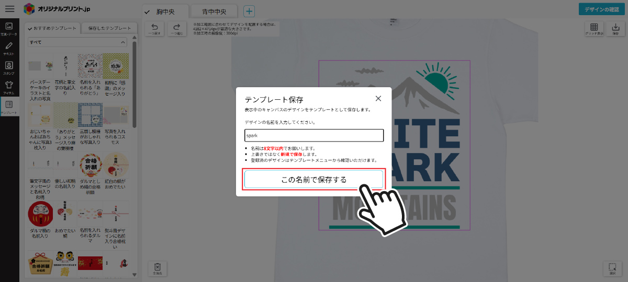The height and width of the screenshot is (282, 628).
Task: Open the おすすめテンプレート tab
Action: (x=52, y=28)
